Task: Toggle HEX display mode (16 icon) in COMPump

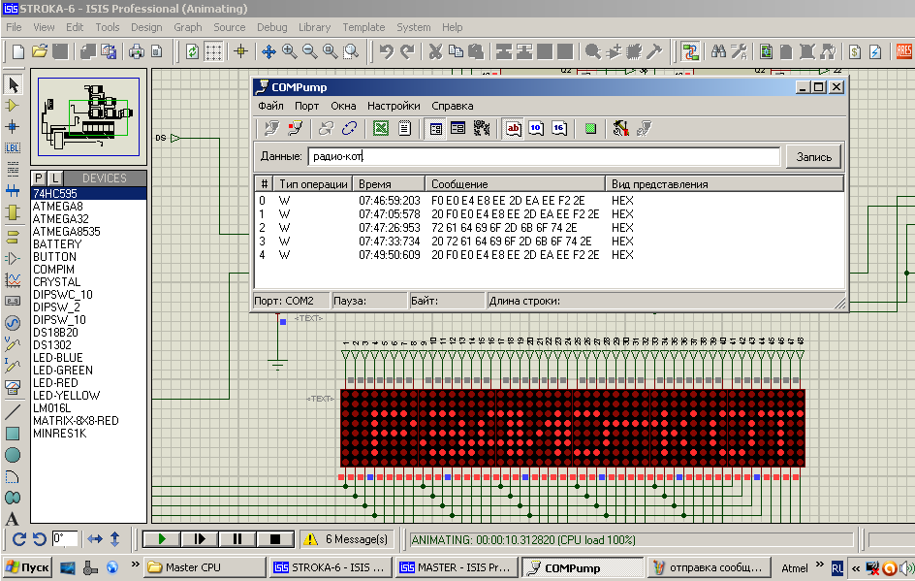Action: [x=559, y=128]
